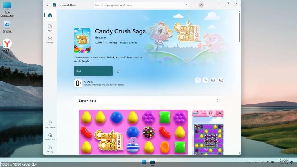Click the Get button to install
Image resolution: width=297 pixels, height=167 pixels.
coord(93,71)
